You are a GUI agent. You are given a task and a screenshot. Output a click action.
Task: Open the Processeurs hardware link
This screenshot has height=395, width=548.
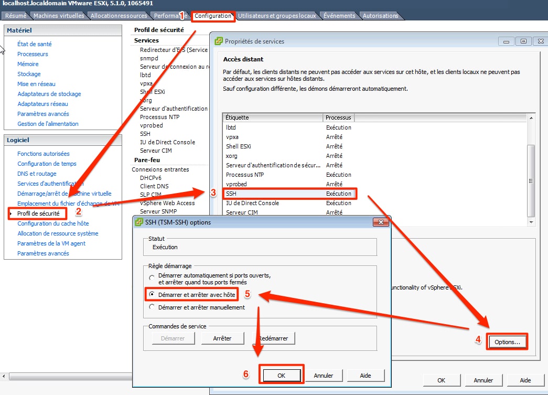pos(33,54)
